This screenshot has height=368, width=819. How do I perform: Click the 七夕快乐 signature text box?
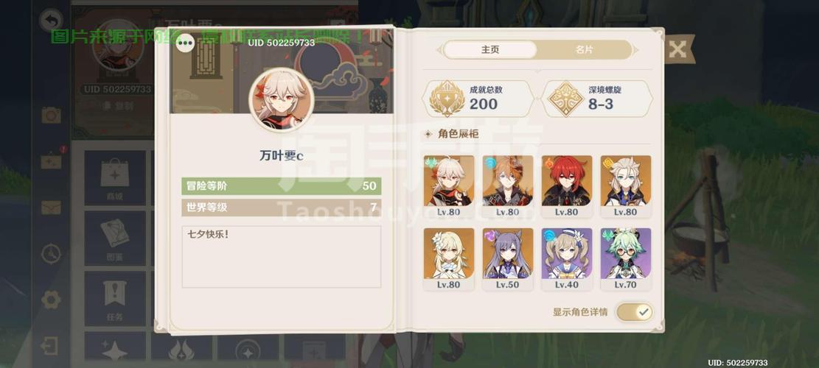(282, 256)
